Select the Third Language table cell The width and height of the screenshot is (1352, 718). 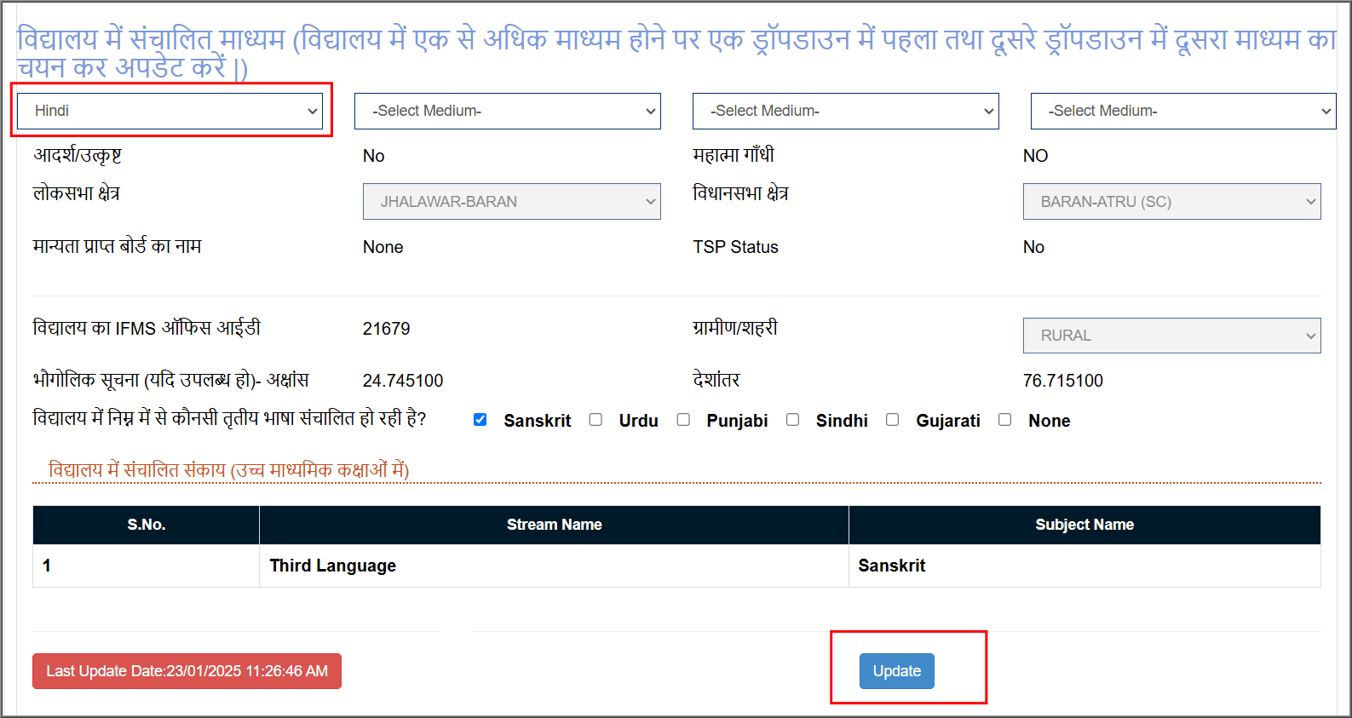click(555, 566)
